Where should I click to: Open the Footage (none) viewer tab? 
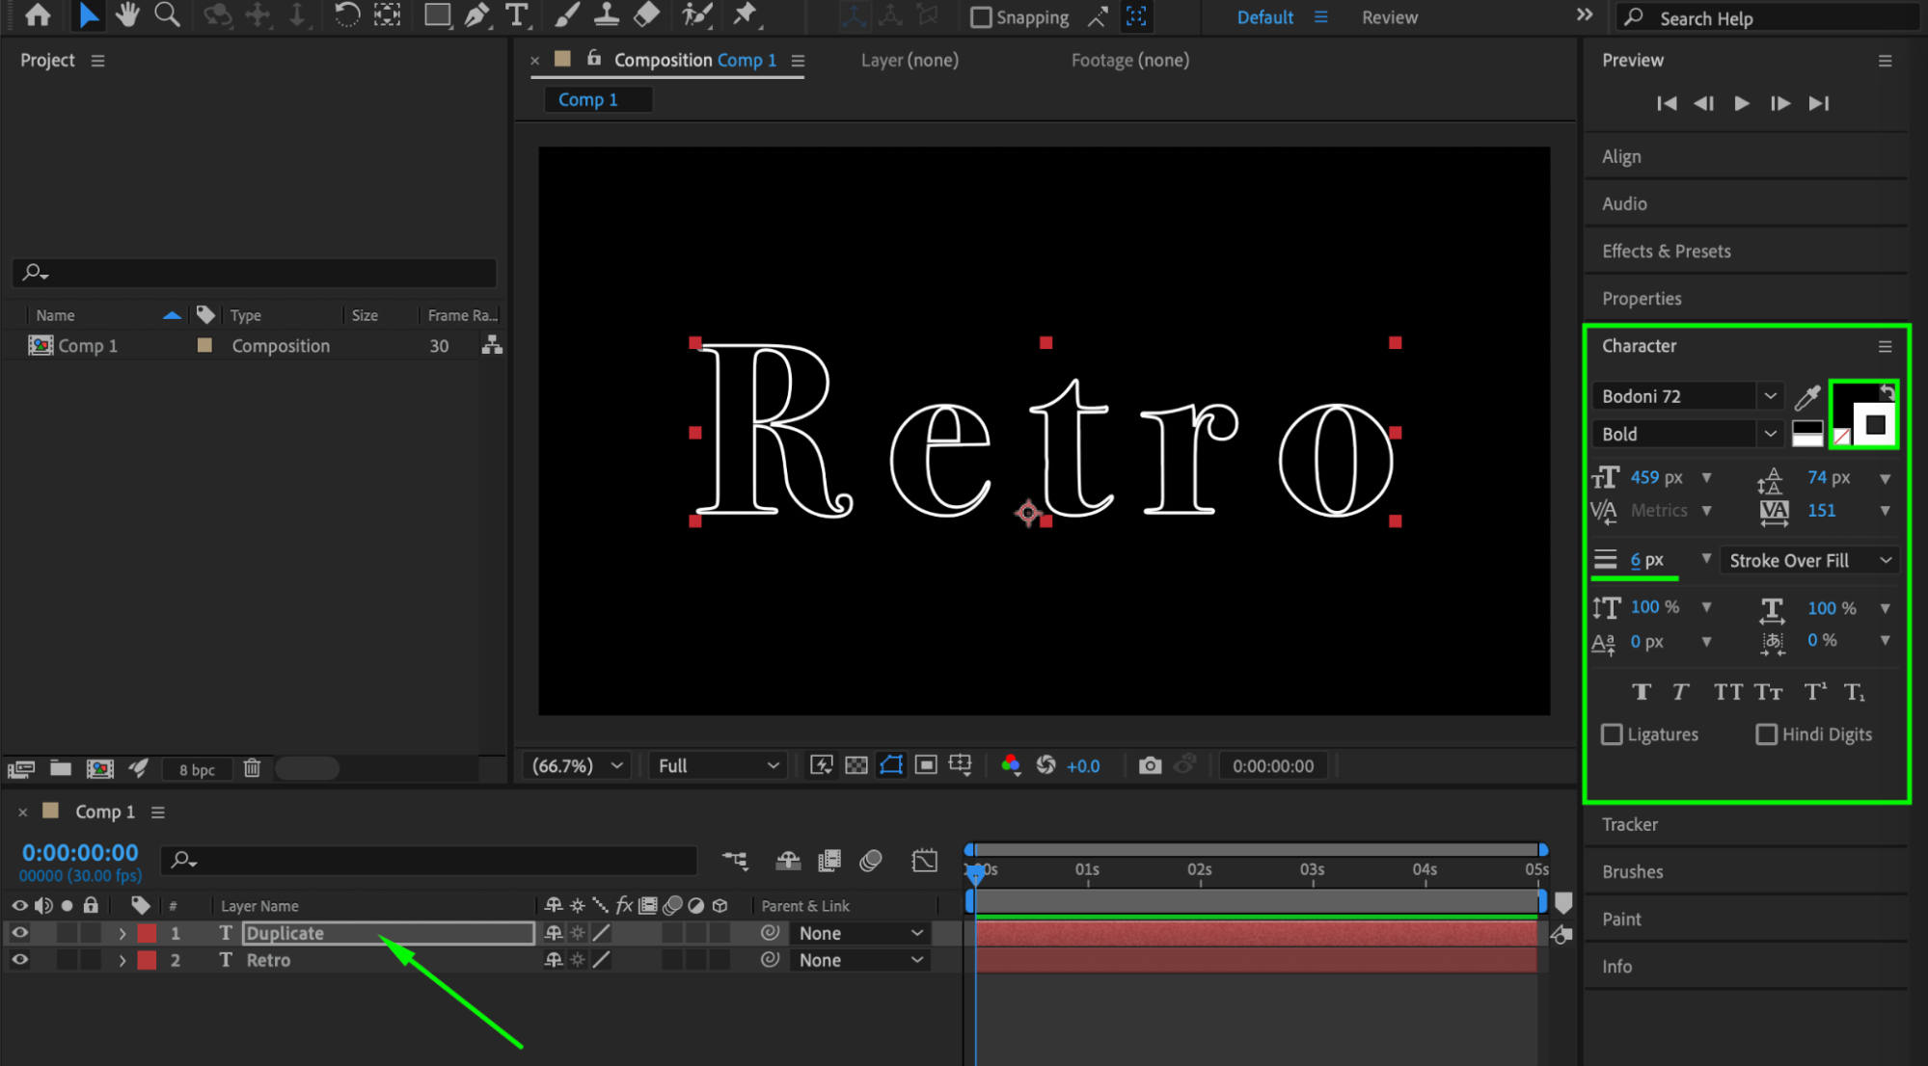pyautogui.click(x=1129, y=60)
